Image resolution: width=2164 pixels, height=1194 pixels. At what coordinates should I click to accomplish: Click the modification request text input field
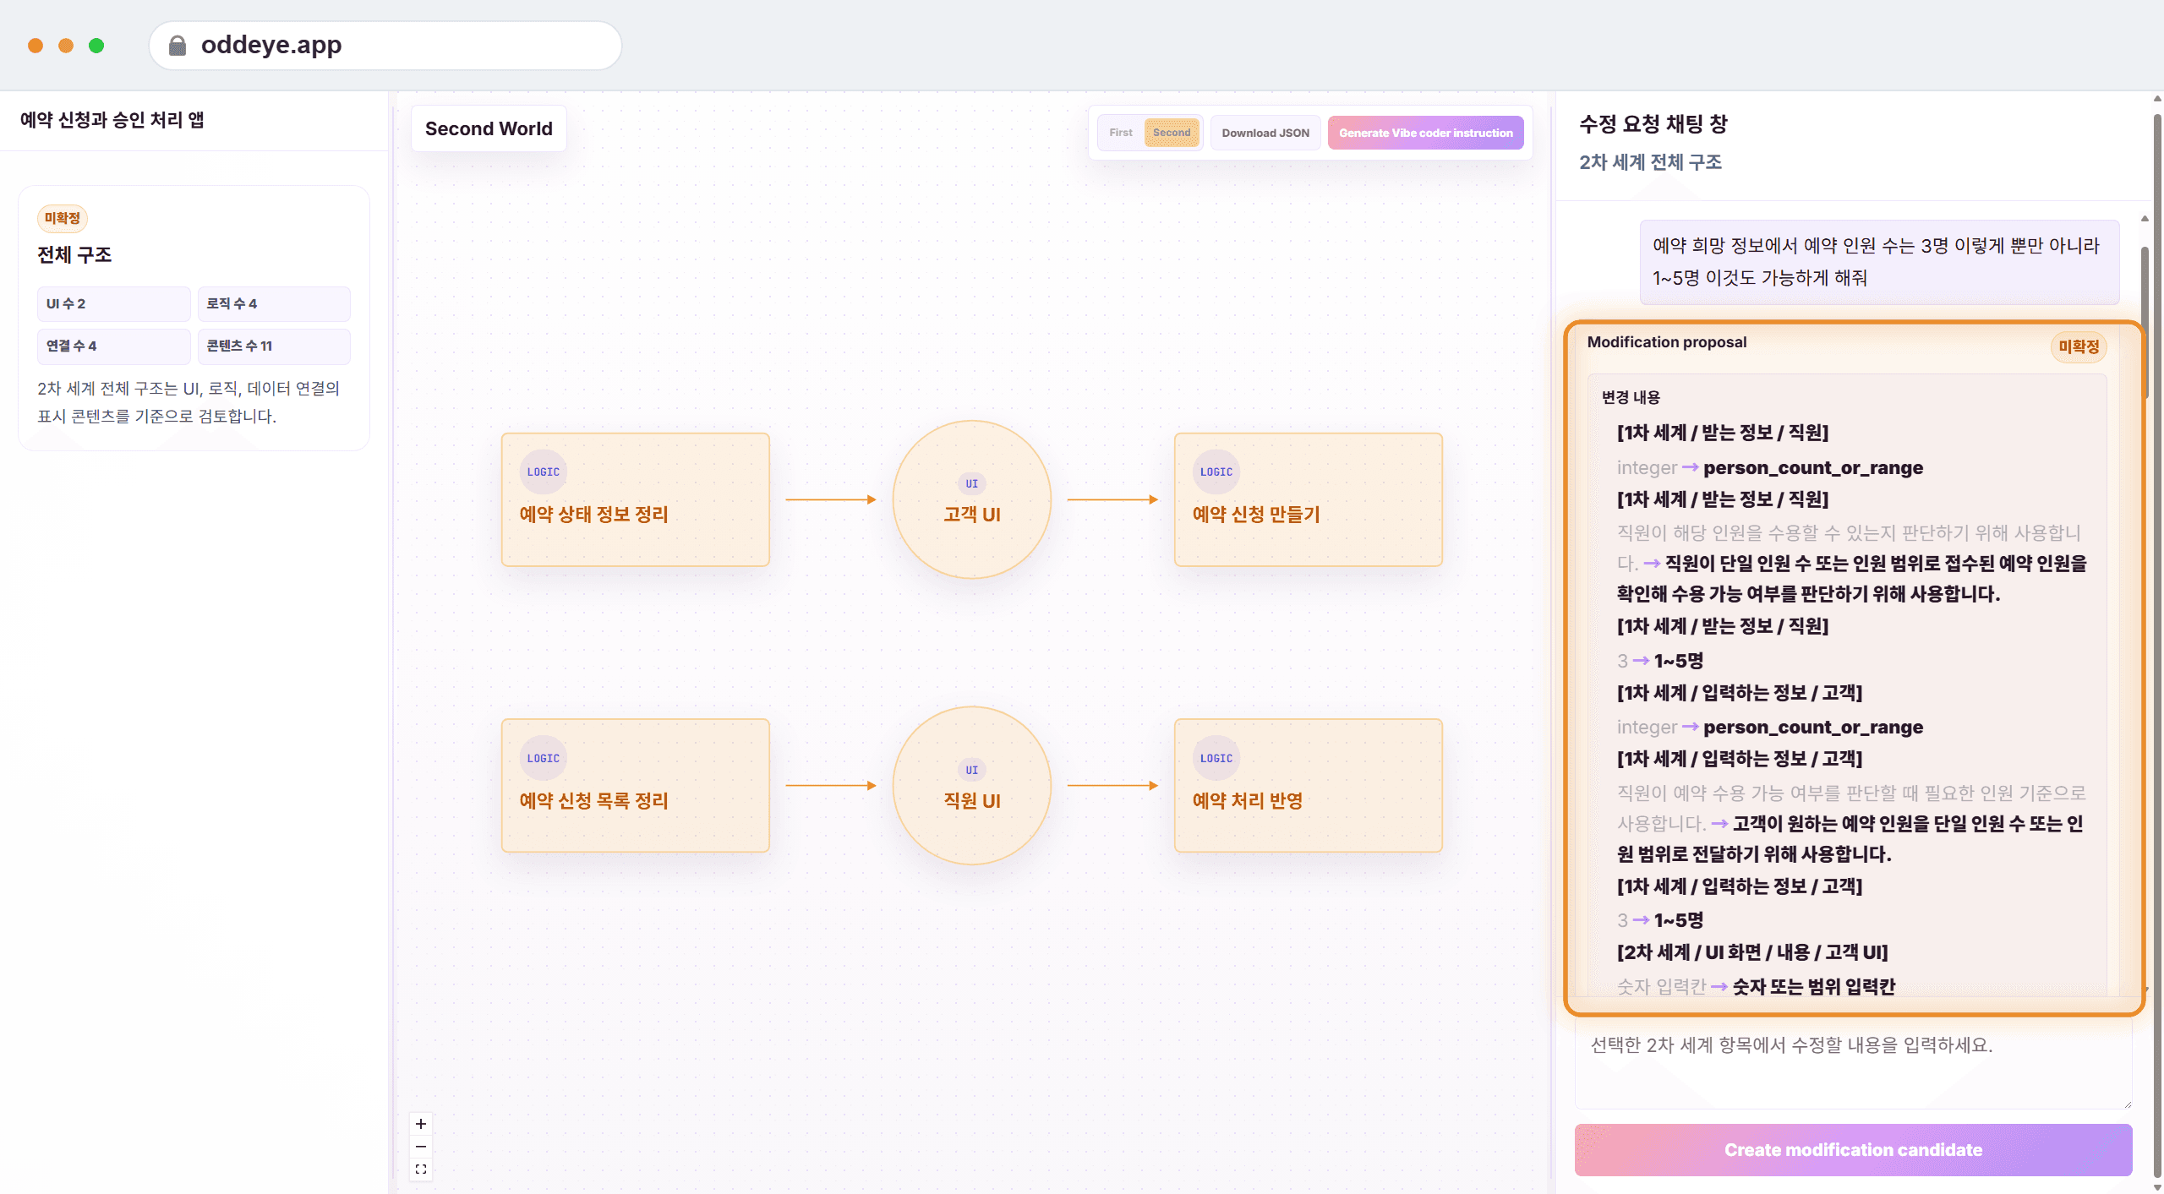coord(1853,1065)
